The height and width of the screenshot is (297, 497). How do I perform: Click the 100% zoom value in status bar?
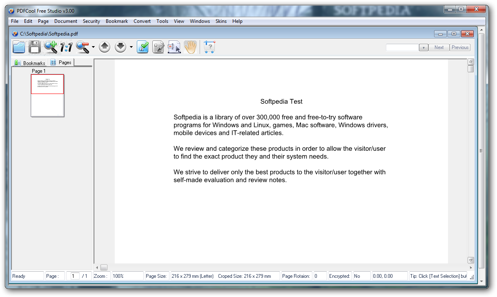[x=127, y=276]
